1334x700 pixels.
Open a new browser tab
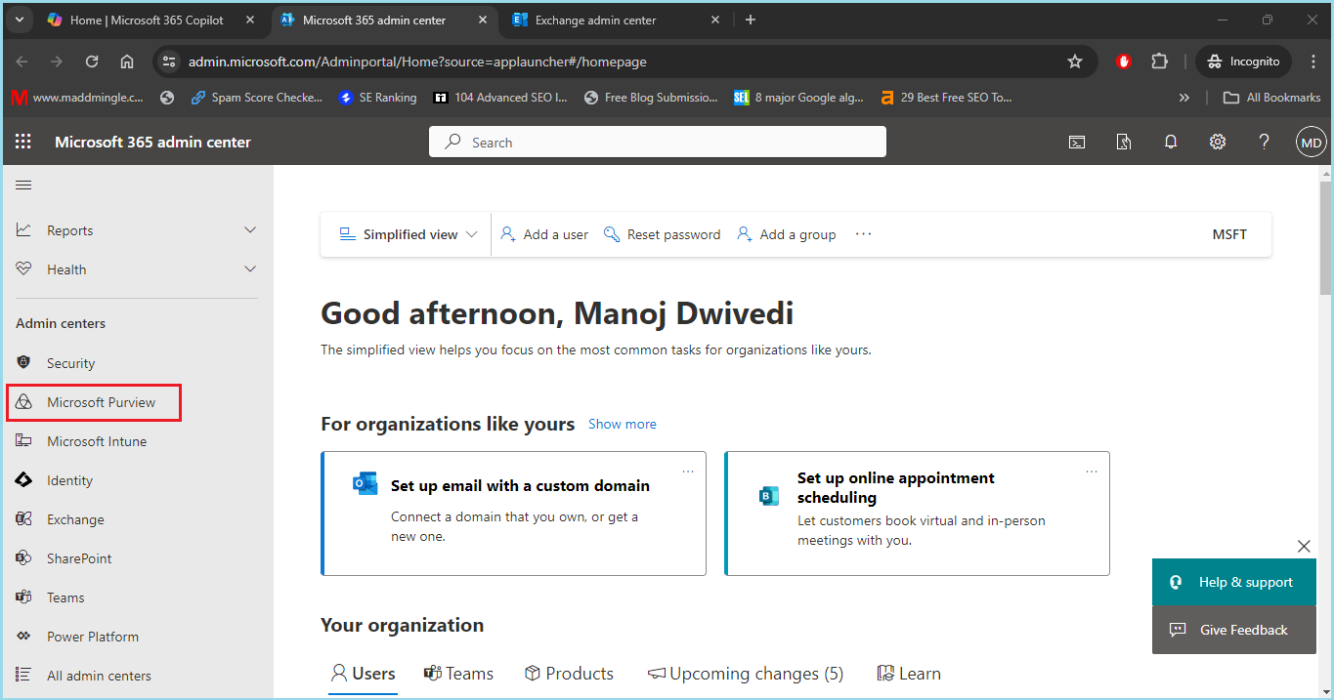point(751,20)
